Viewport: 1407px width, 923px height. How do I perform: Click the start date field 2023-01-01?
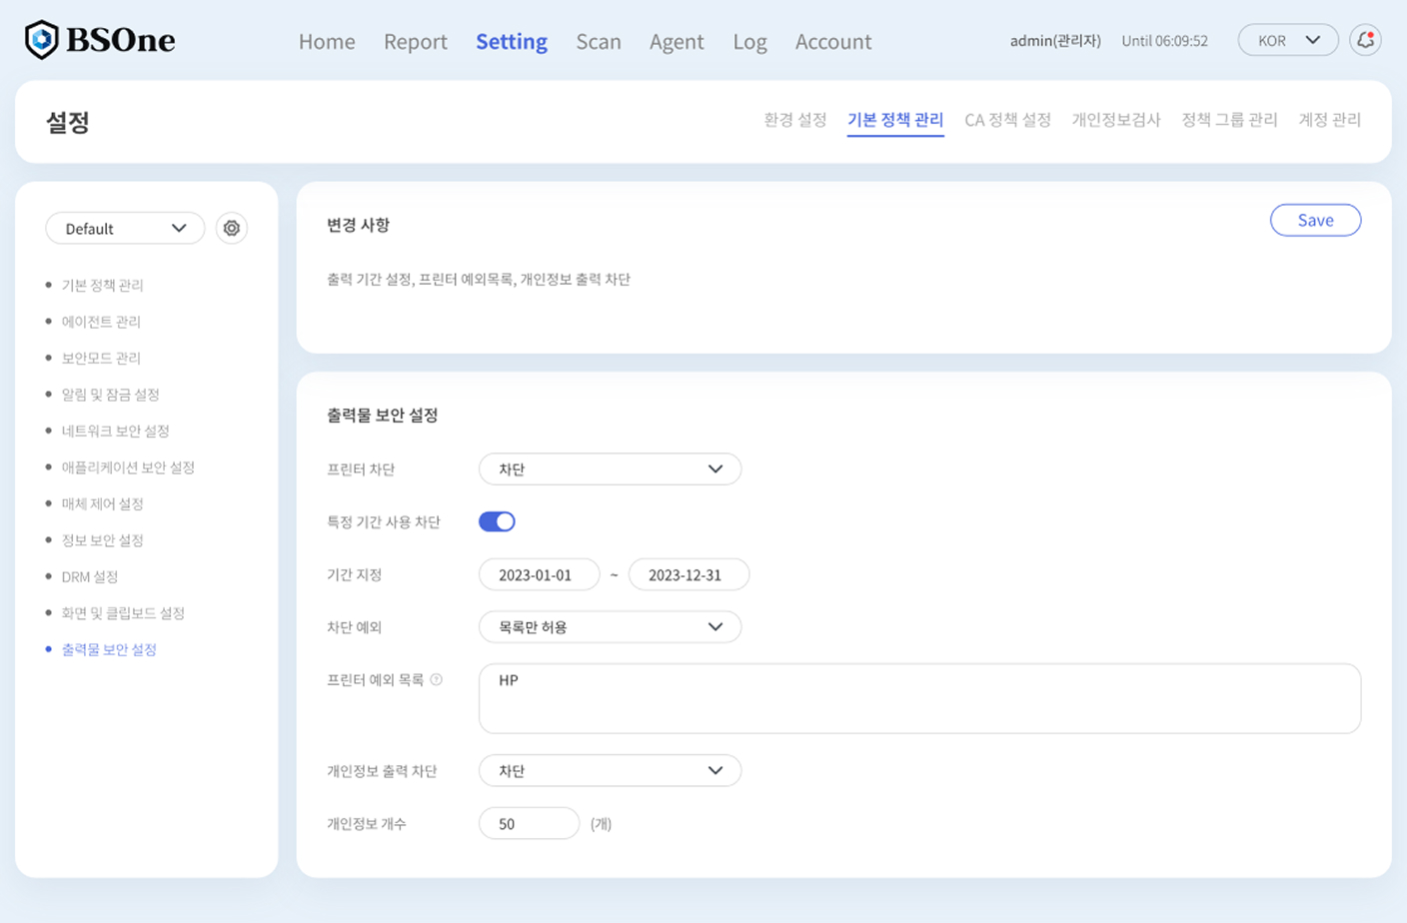point(539,575)
